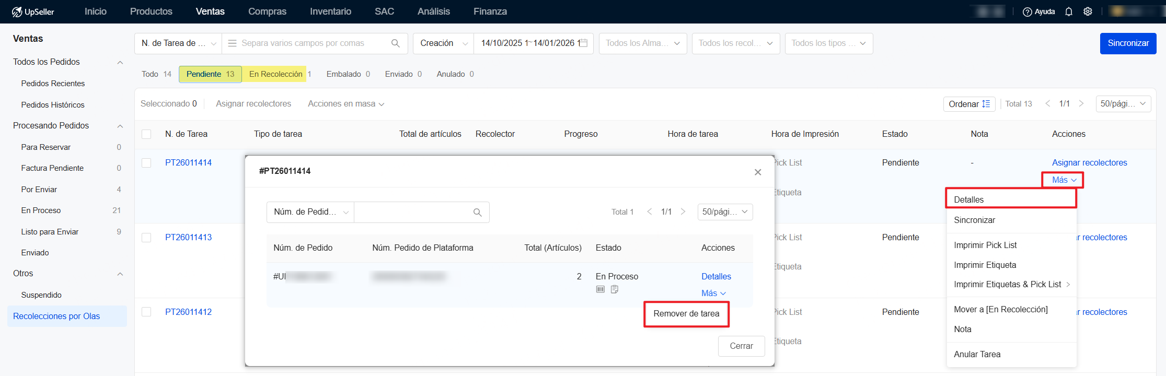Image resolution: width=1166 pixels, height=376 pixels.
Task: Collapse the Procesando Pedidos section
Action: [x=120, y=126]
